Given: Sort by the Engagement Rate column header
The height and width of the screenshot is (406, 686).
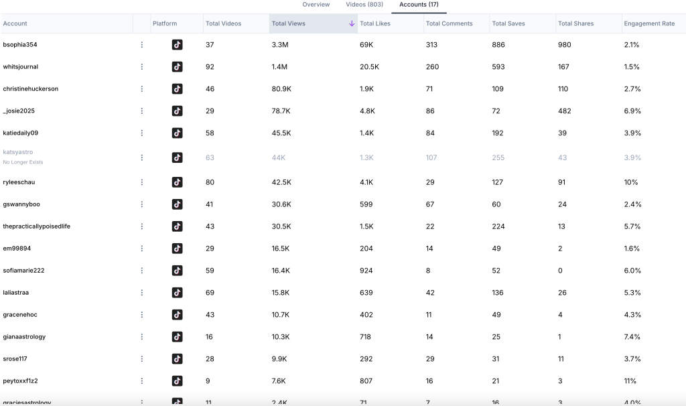Looking at the screenshot, I should click(649, 23).
